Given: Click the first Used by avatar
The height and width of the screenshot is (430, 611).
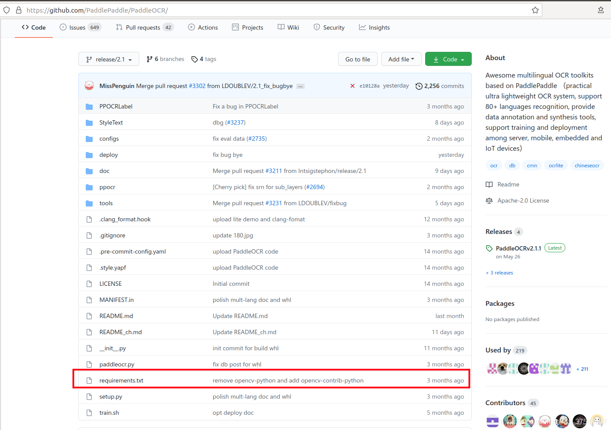Looking at the screenshot, I should pyautogui.click(x=492, y=369).
